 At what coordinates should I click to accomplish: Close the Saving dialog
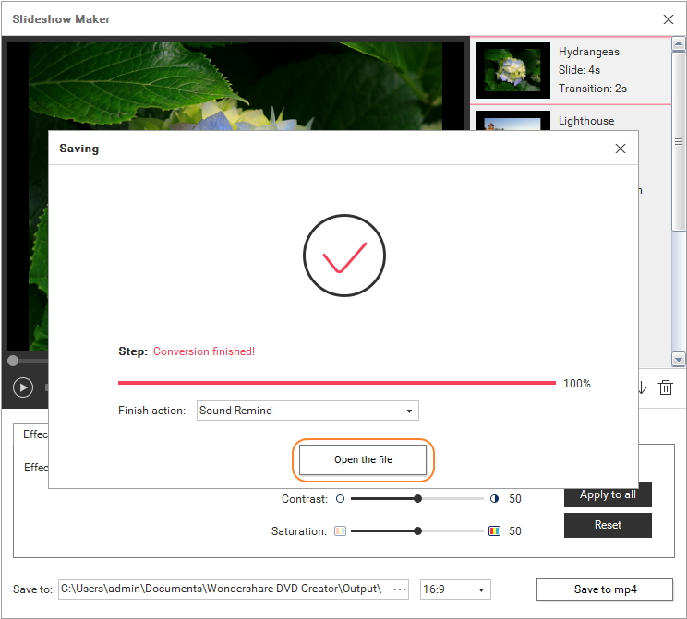pyautogui.click(x=621, y=149)
